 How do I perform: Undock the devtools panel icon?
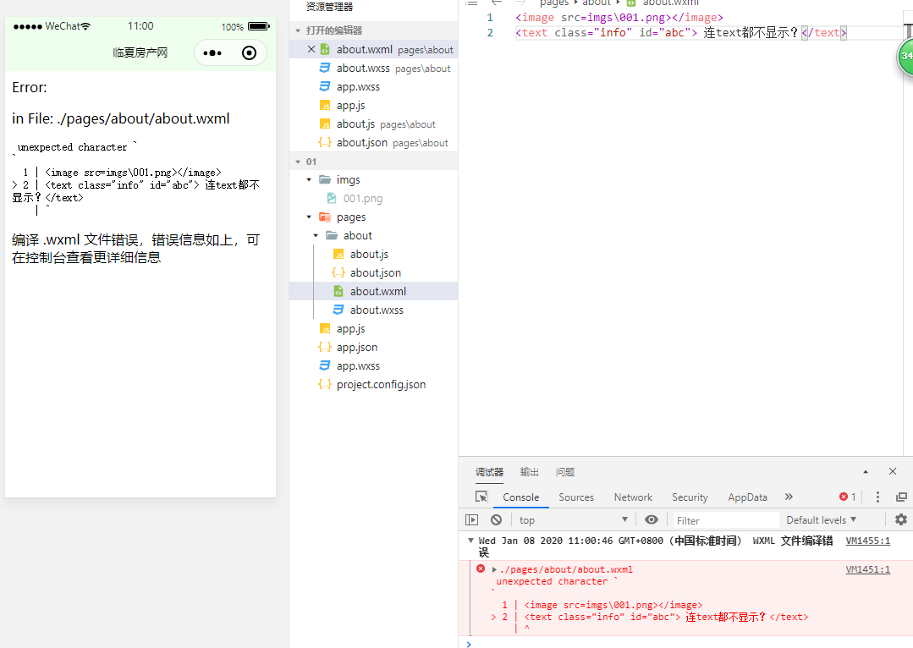901,497
